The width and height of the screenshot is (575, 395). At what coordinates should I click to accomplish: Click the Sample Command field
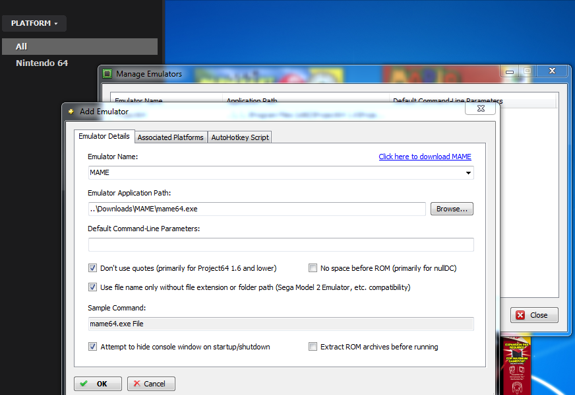[281, 324]
